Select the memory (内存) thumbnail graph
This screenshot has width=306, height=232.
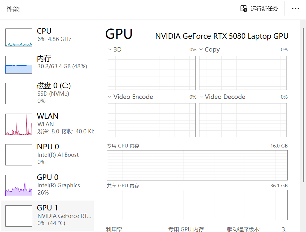(x=19, y=65)
